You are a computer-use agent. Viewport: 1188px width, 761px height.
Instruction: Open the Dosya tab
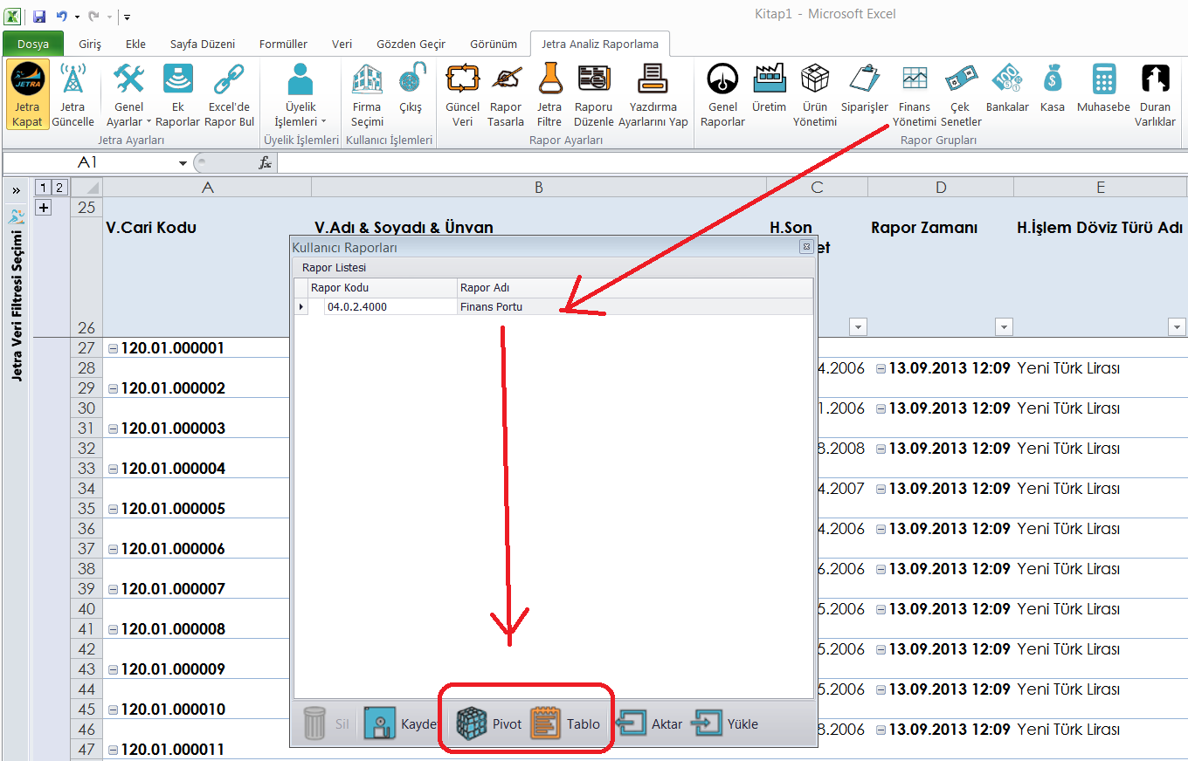pos(33,44)
